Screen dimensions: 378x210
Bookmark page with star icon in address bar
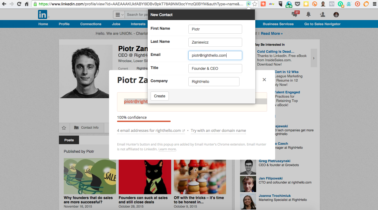coord(255,4)
